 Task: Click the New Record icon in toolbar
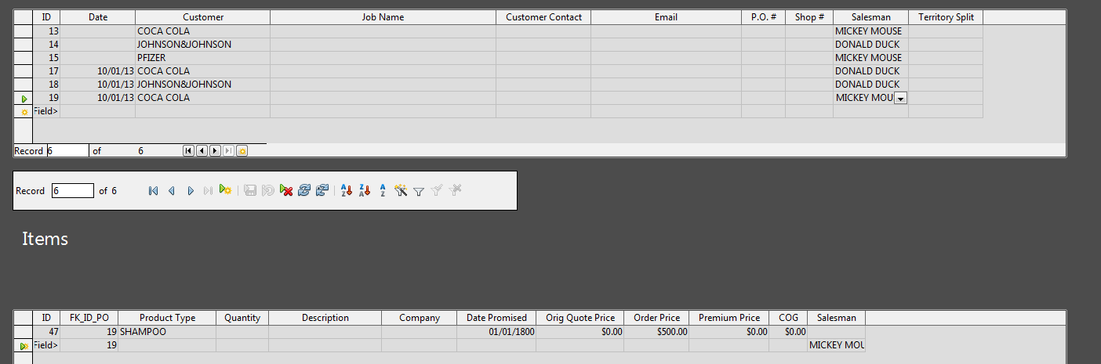coord(226,191)
